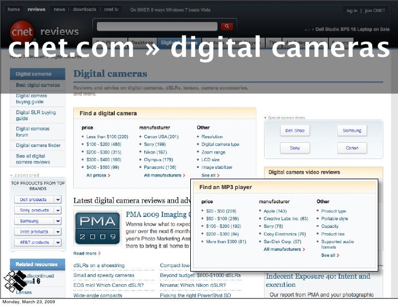Select MP3 price $20 - $50 (209)
Screen dimensions: 398x306
221,211
